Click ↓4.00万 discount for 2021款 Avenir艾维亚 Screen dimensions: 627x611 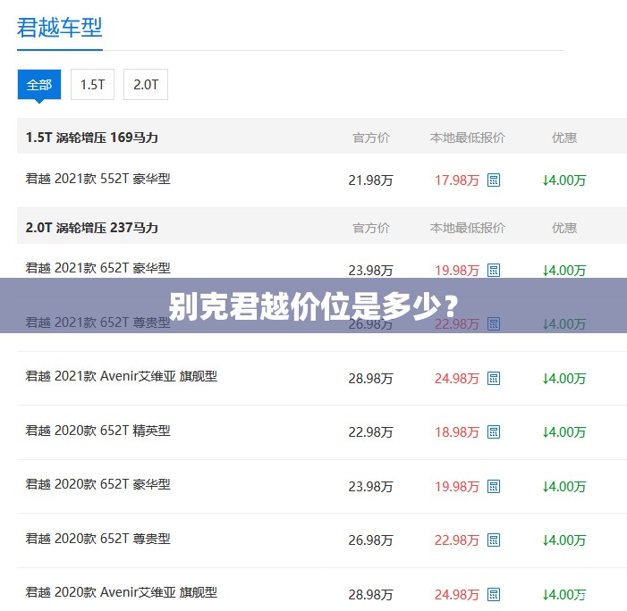(564, 379)
